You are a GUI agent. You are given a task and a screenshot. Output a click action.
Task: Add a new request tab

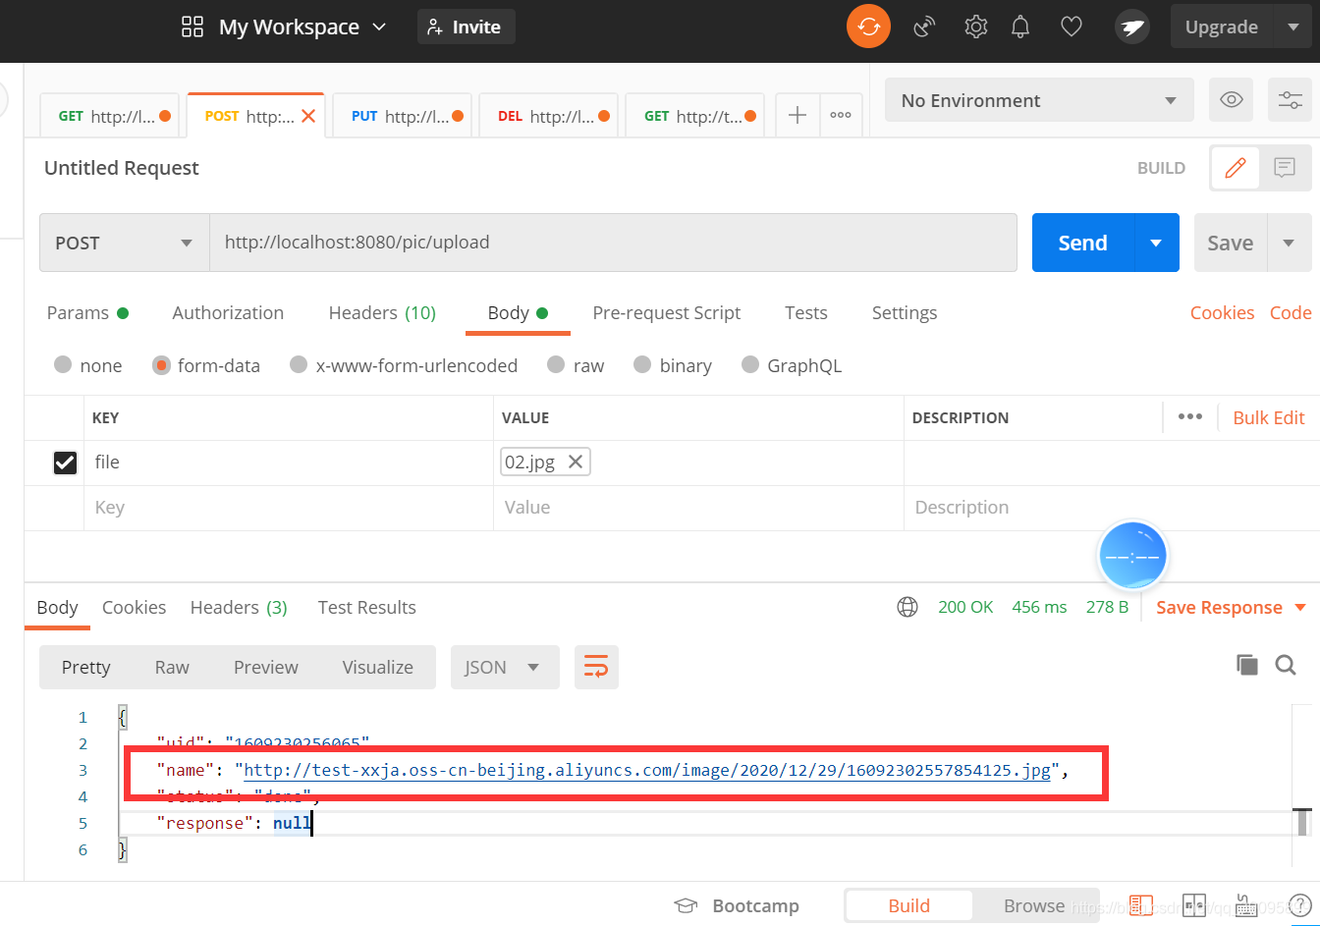pyautogui.click(x=797, y=115)
